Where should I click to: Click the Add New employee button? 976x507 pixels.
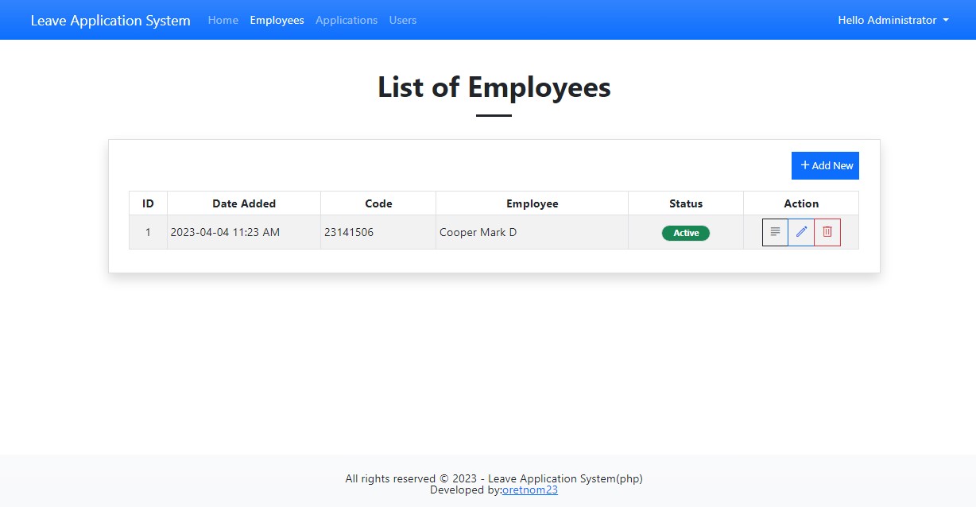[825, 165]
